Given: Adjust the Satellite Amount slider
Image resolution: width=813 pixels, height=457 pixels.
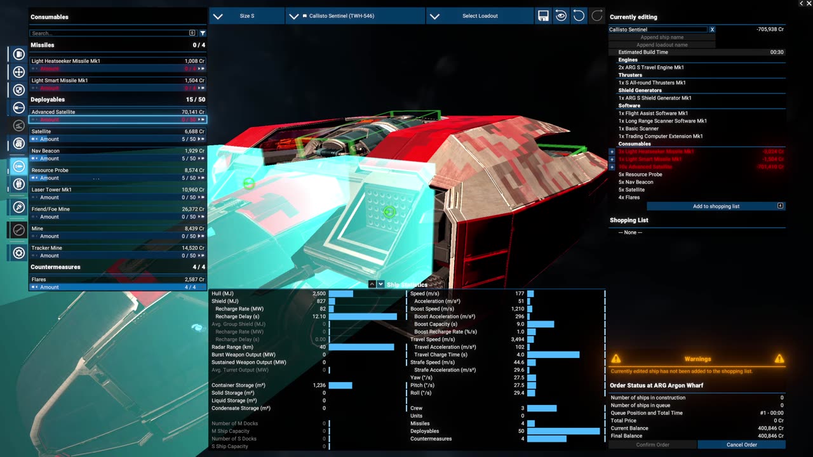Looking at the screenshot, I should 118,139.
